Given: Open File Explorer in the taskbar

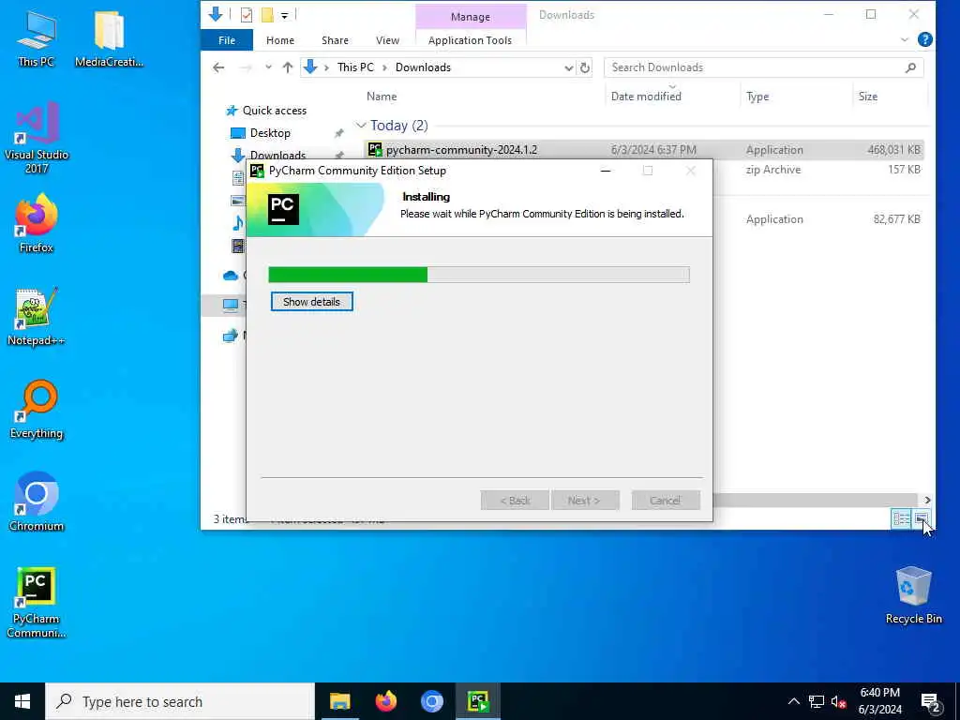Looking at the screenshot, I should coord(339,701).
